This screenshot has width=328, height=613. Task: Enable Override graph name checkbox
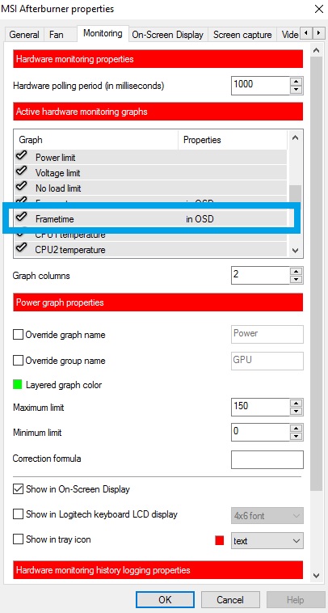18,335
